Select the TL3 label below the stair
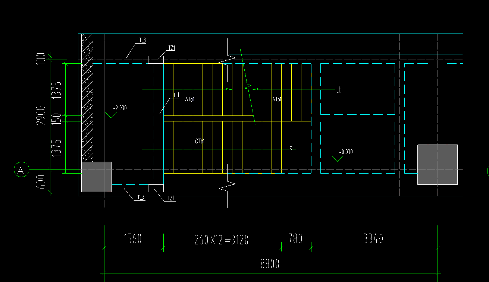The image size is (489, 282). click(141, 197)
